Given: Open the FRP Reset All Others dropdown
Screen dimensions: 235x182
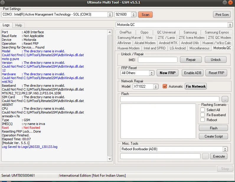Looking at the screenshot, I should point(151,73).
